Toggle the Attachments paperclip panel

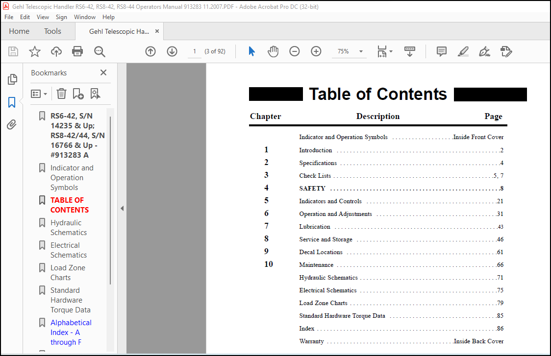click(12, 125)
